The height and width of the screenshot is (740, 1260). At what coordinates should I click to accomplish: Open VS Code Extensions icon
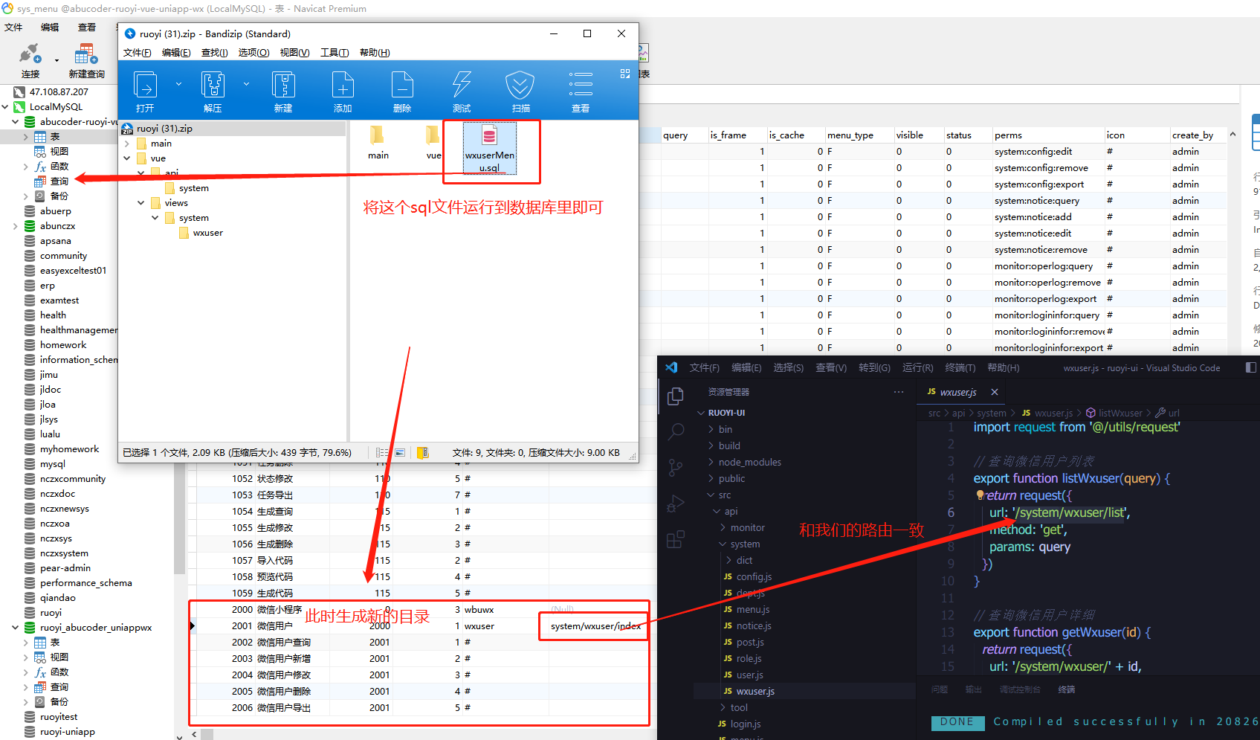[x=676, y=539]
